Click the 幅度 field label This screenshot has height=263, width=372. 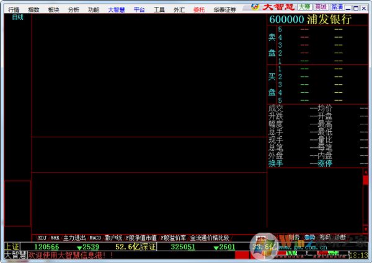276,124
